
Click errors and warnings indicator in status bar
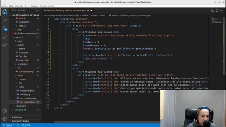coord(26,125)
